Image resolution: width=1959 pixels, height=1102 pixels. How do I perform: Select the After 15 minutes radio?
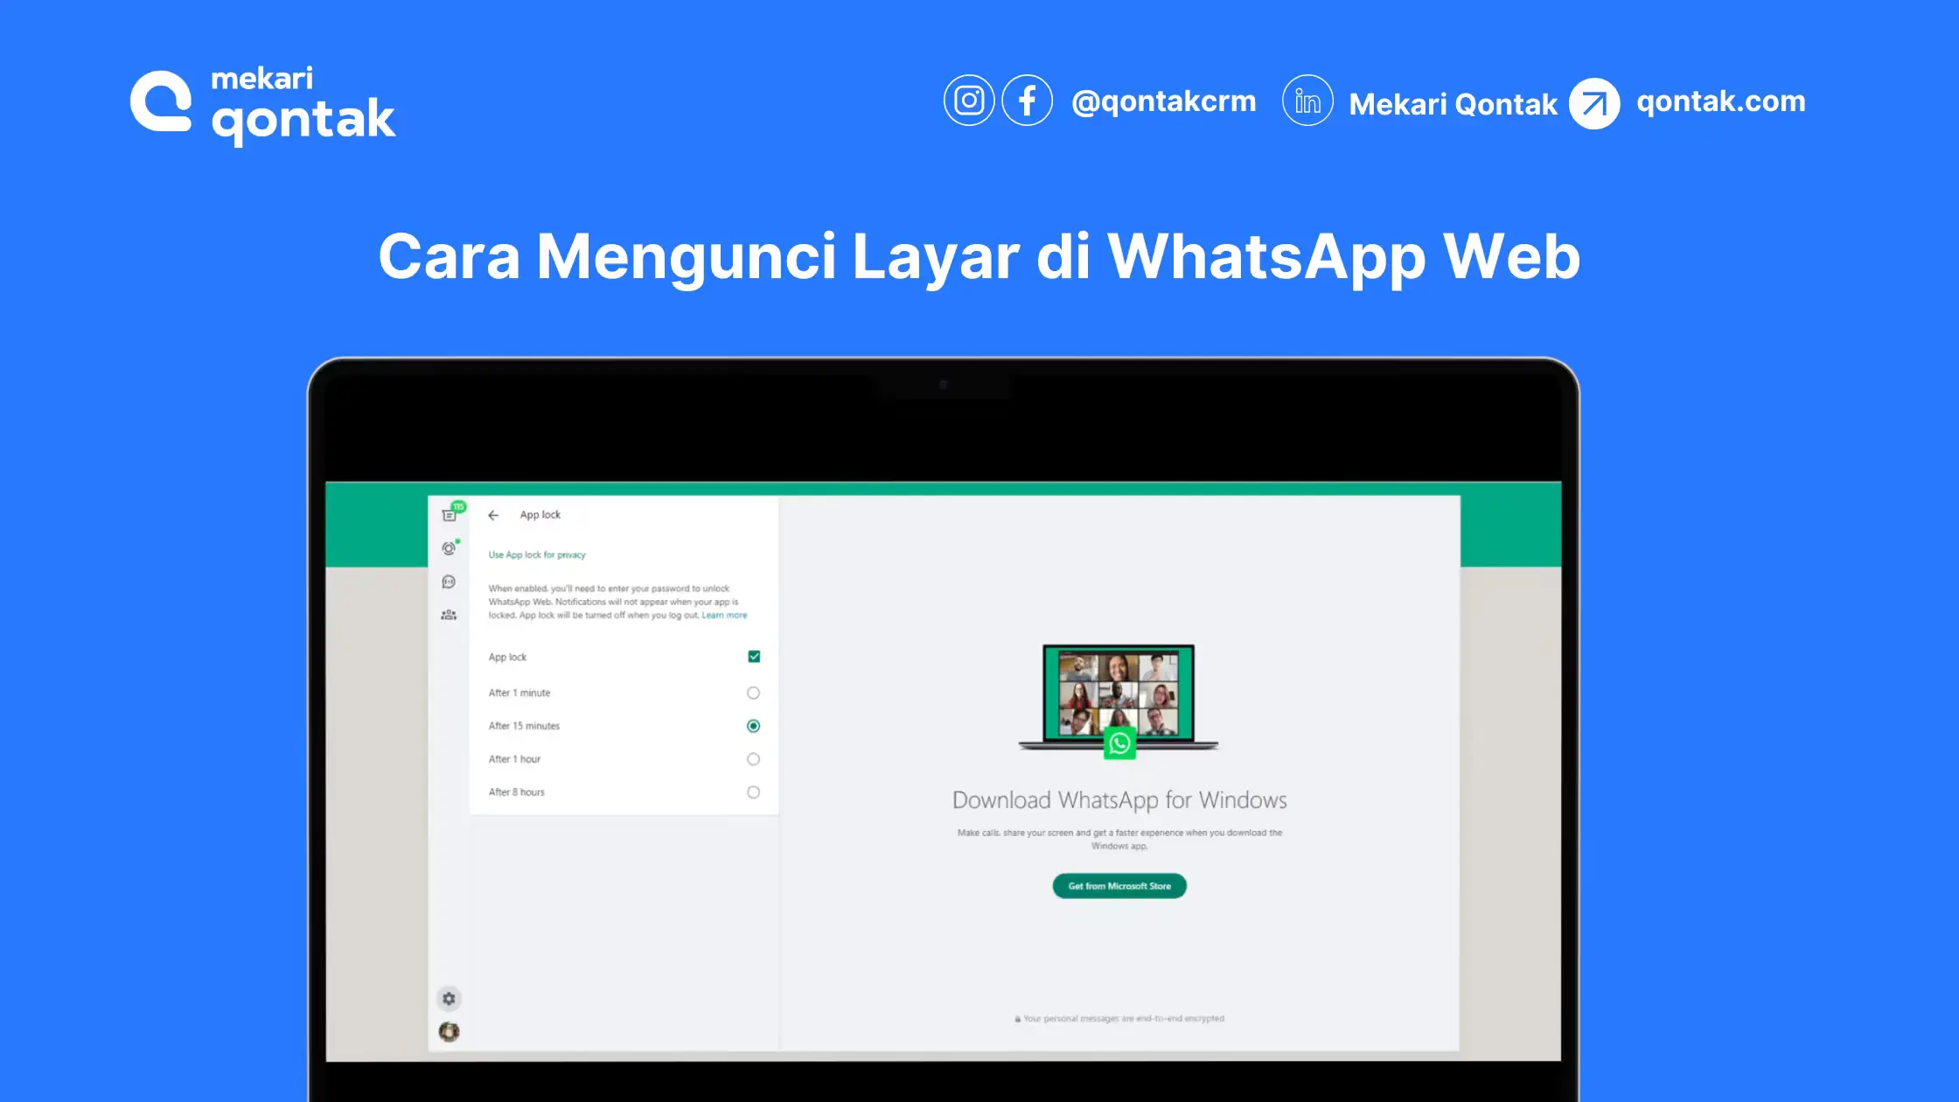[x=753, y=726]
